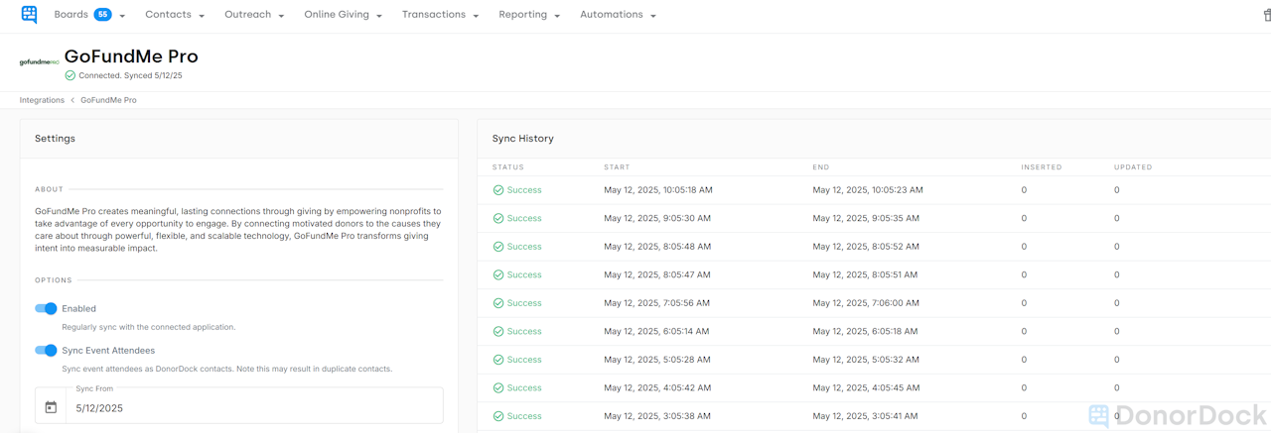
Task: Click the success icon for 6:05:14 AM sync
Action: tap(498, 331)
